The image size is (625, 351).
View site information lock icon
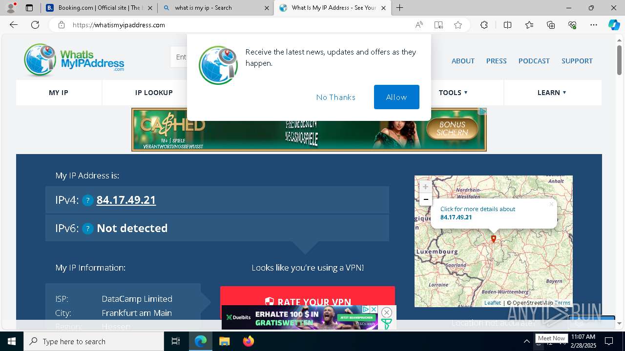point(61,25)
